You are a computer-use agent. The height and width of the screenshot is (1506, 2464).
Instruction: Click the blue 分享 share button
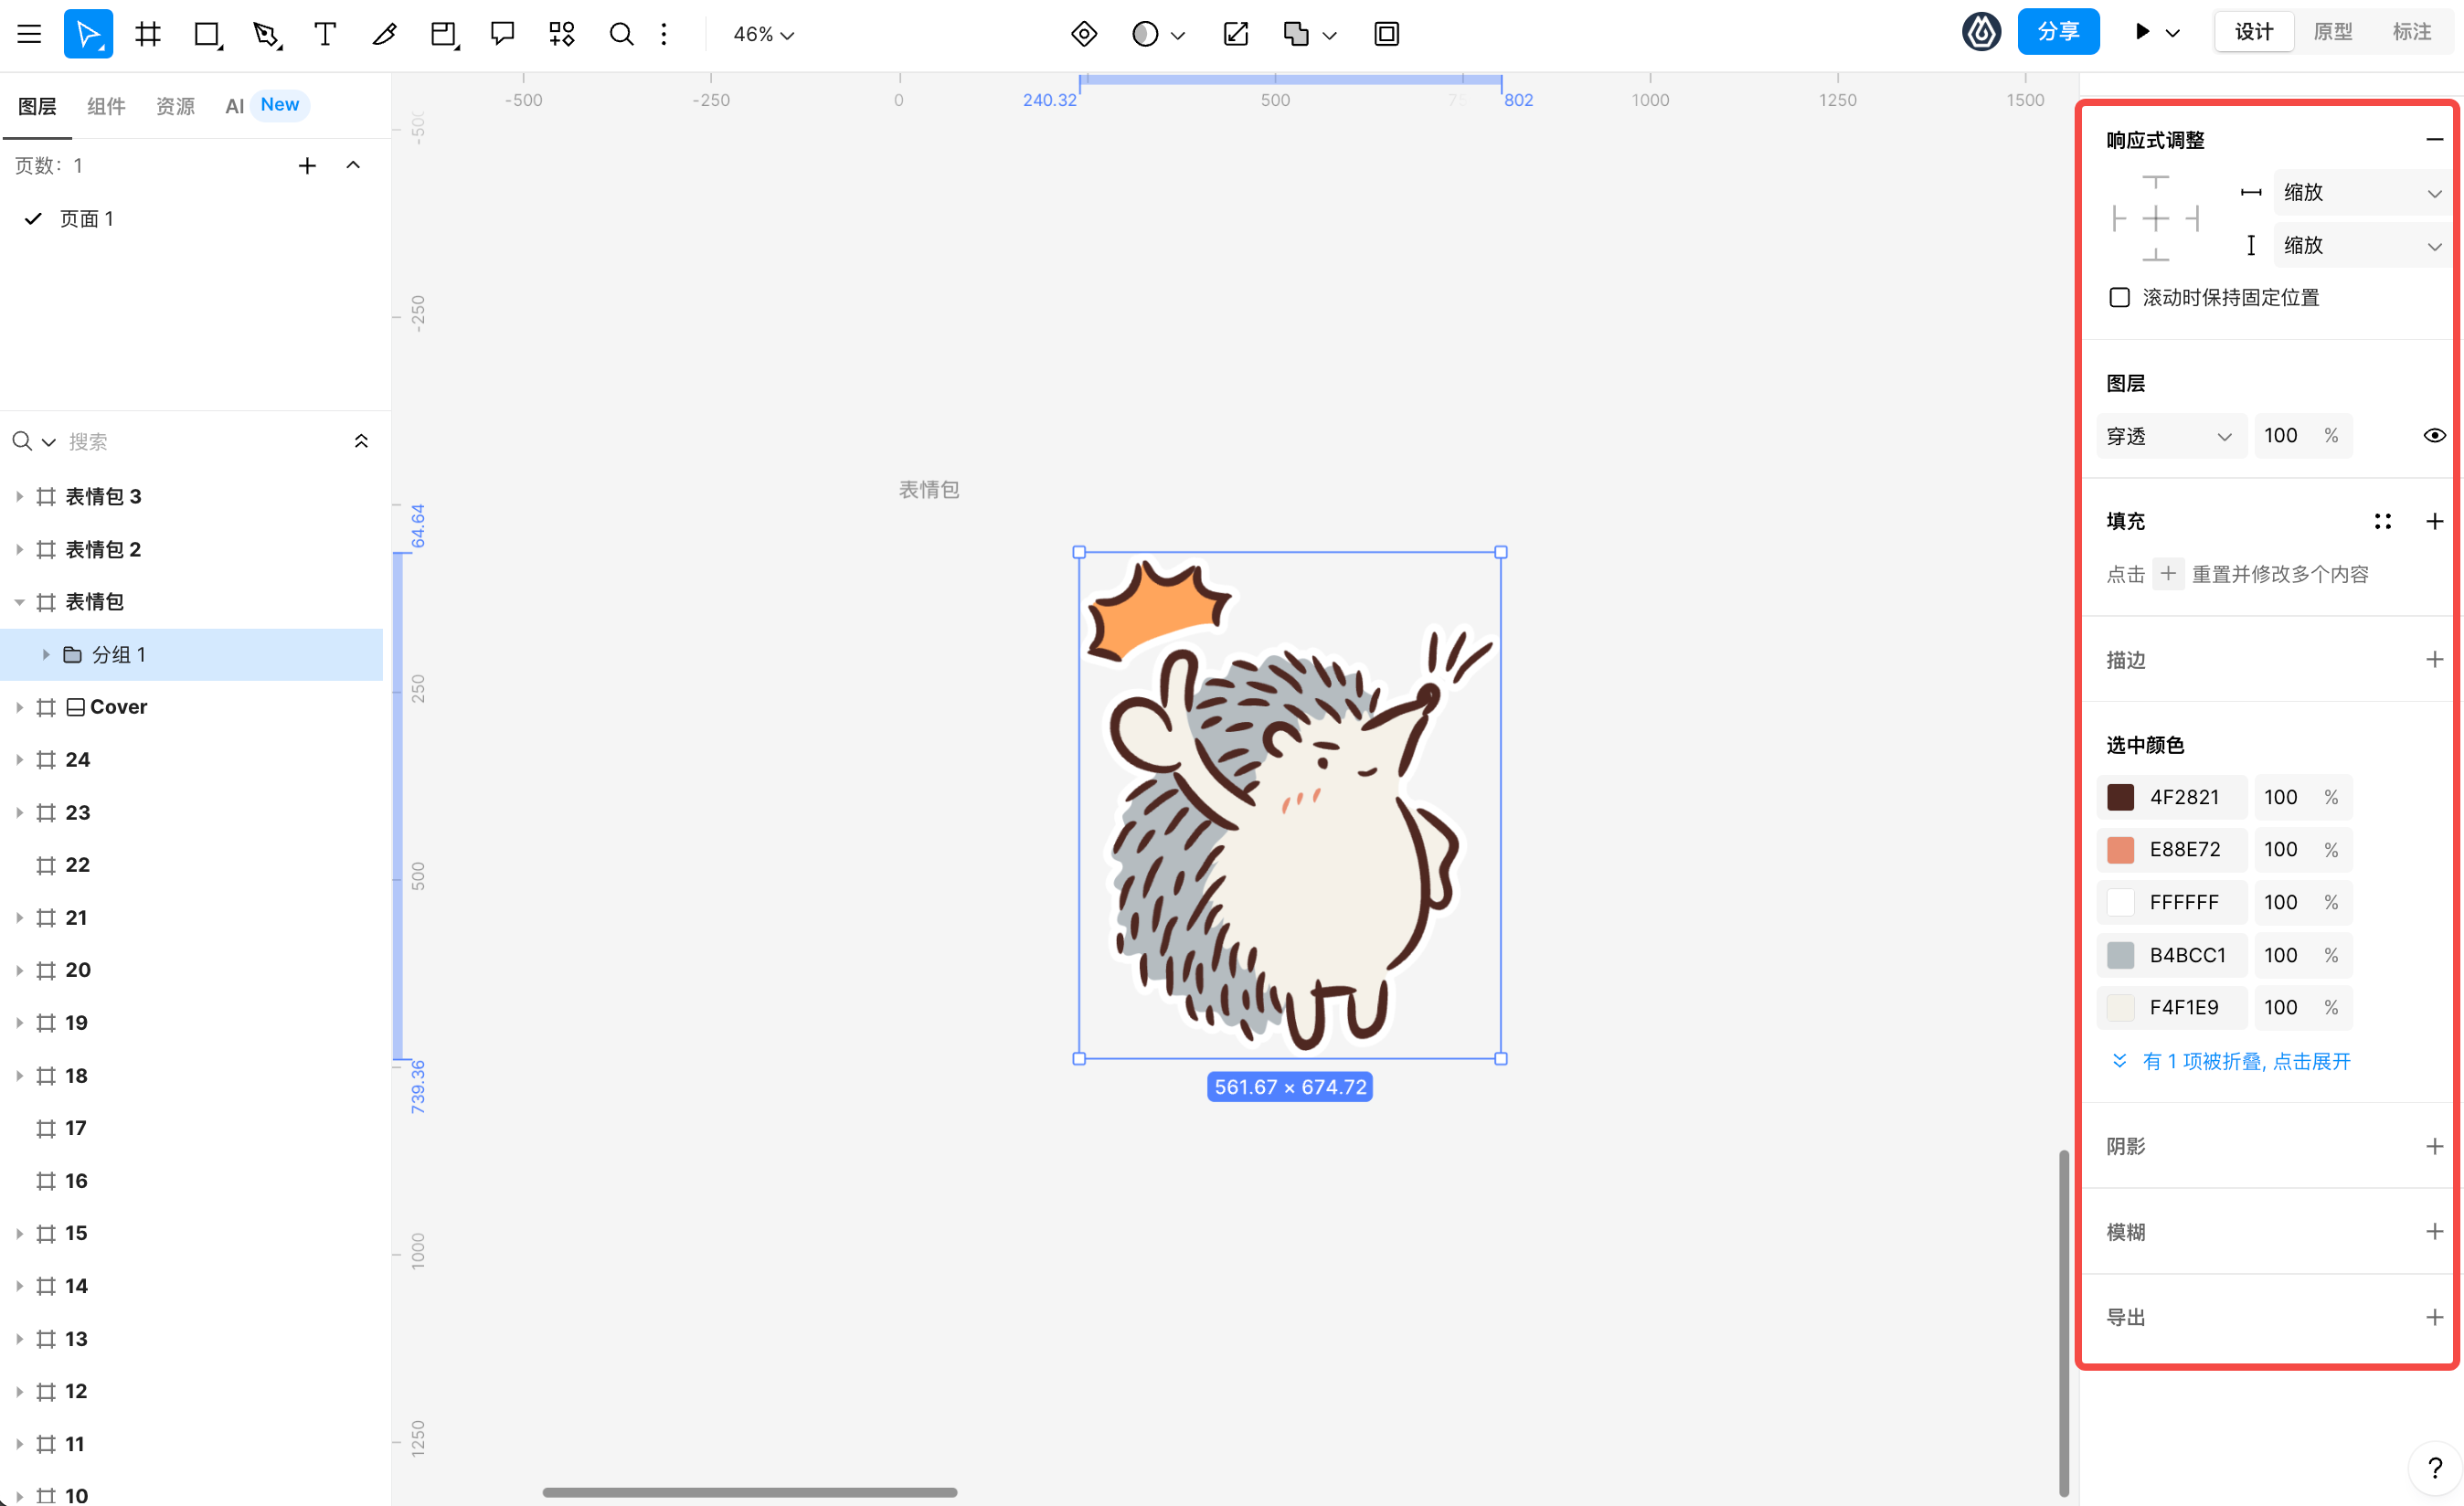(2057, 32)
